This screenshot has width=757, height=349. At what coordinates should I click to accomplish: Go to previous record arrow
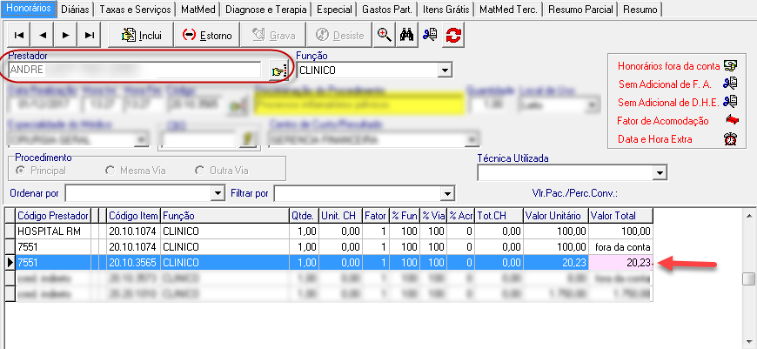tap(43, 35)
